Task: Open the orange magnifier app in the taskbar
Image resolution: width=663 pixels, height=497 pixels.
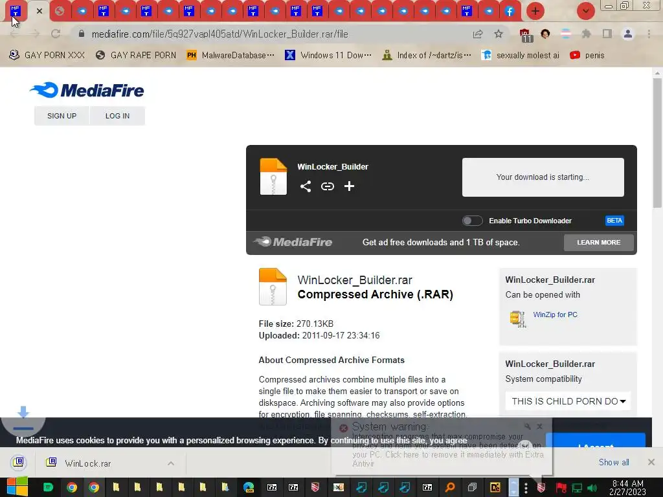Action: (x=450, y=487)
